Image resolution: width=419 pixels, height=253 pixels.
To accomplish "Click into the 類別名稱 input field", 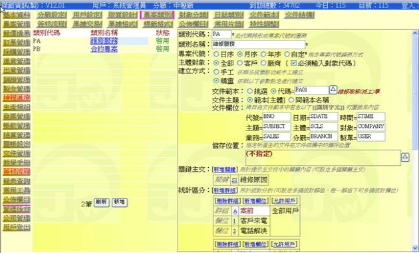I will [259, 44].
